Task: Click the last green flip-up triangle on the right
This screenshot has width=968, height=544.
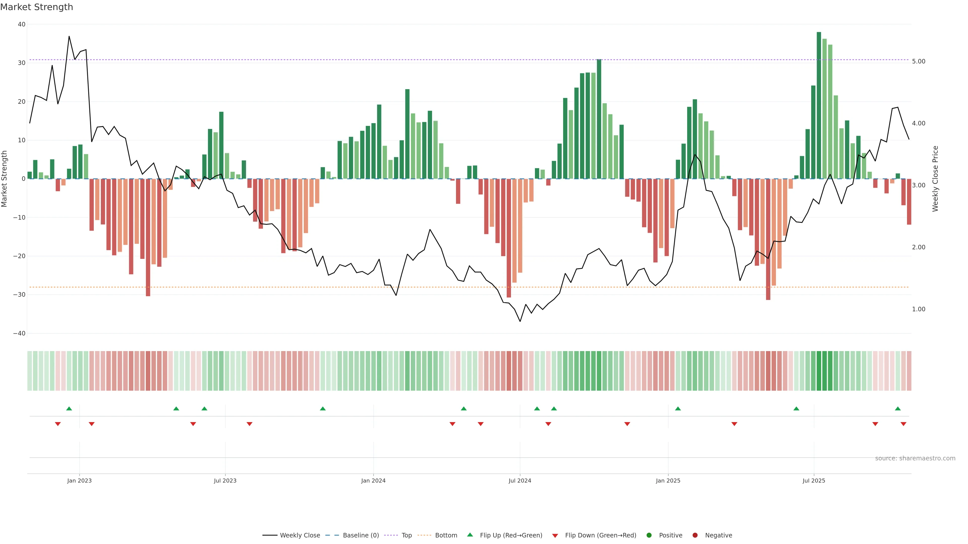Action: point(898,409)
